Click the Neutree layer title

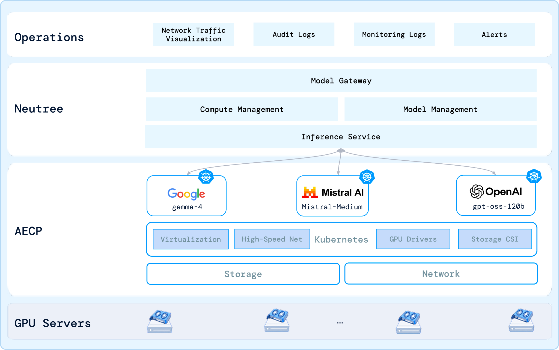[39, 109]
